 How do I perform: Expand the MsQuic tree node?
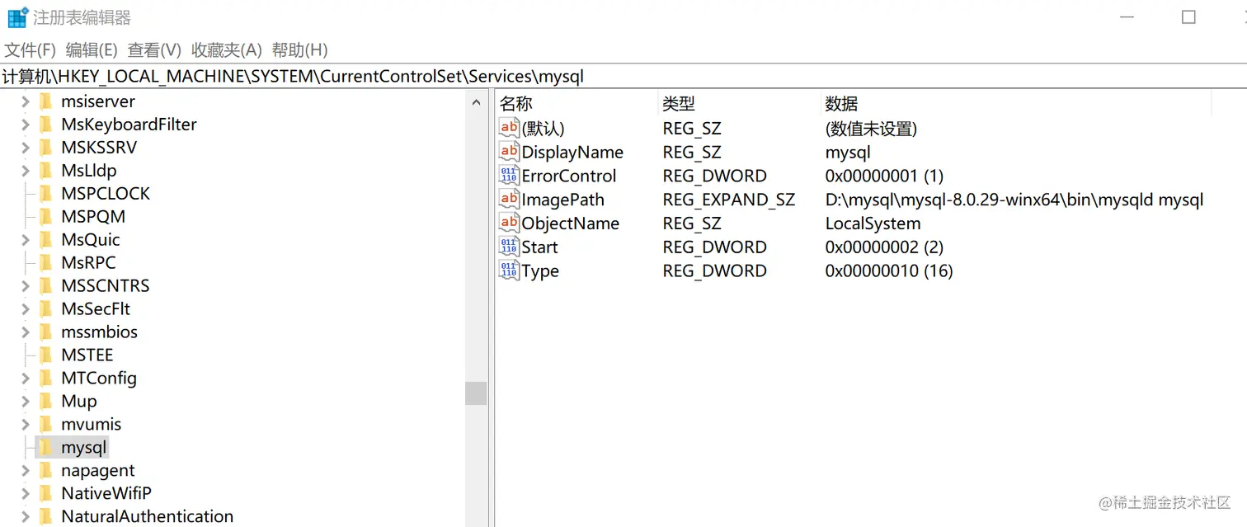[x=25, y=240]
